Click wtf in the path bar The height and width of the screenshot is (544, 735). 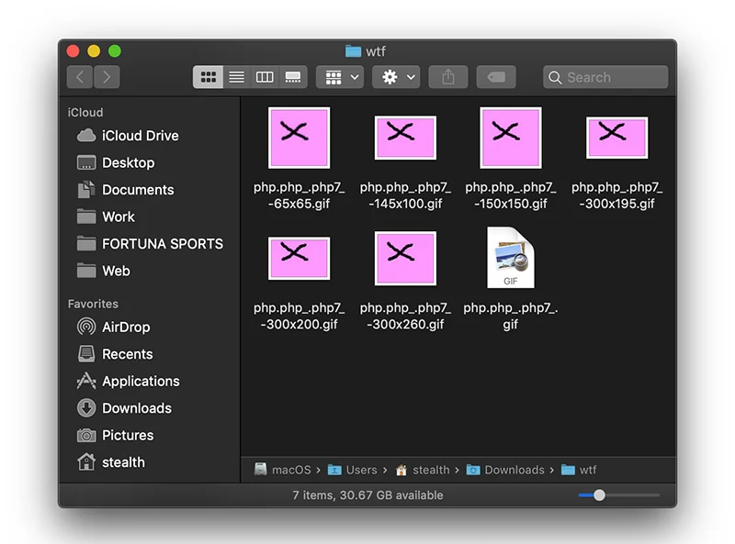point(579,470)
